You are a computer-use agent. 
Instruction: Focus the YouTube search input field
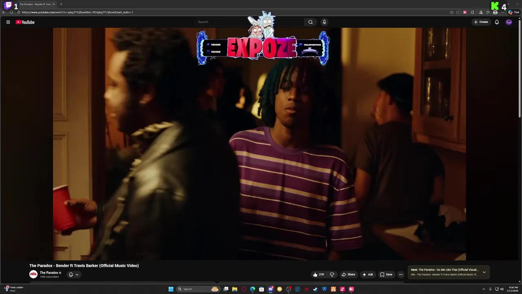(x=250, y=22)
